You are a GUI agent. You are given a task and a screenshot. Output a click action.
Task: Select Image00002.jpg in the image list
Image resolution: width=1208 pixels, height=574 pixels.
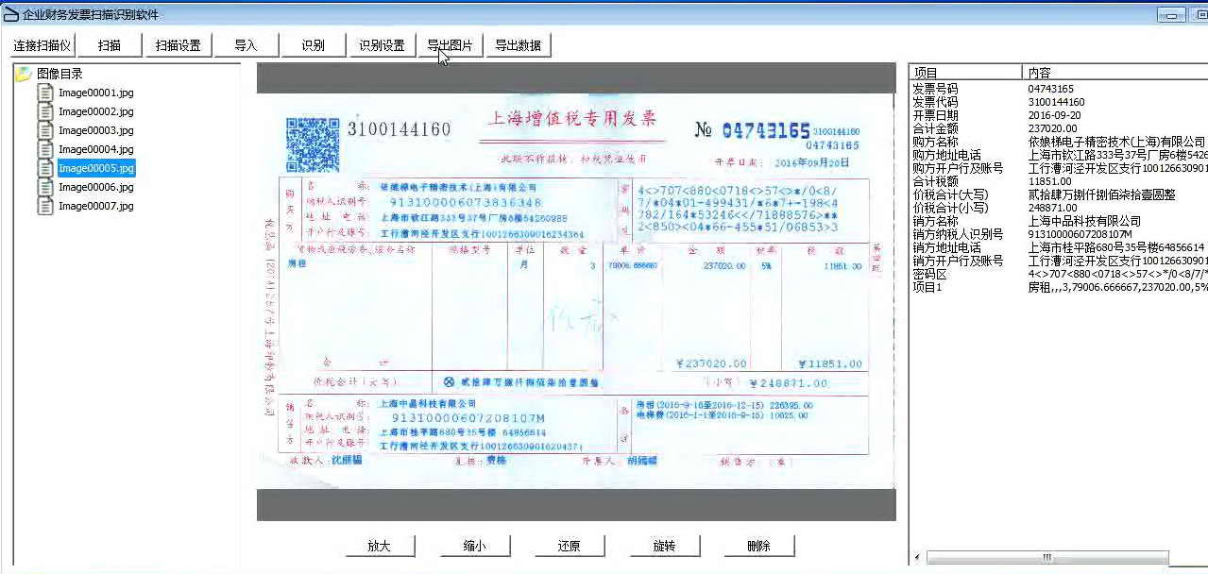click(95, 111)
